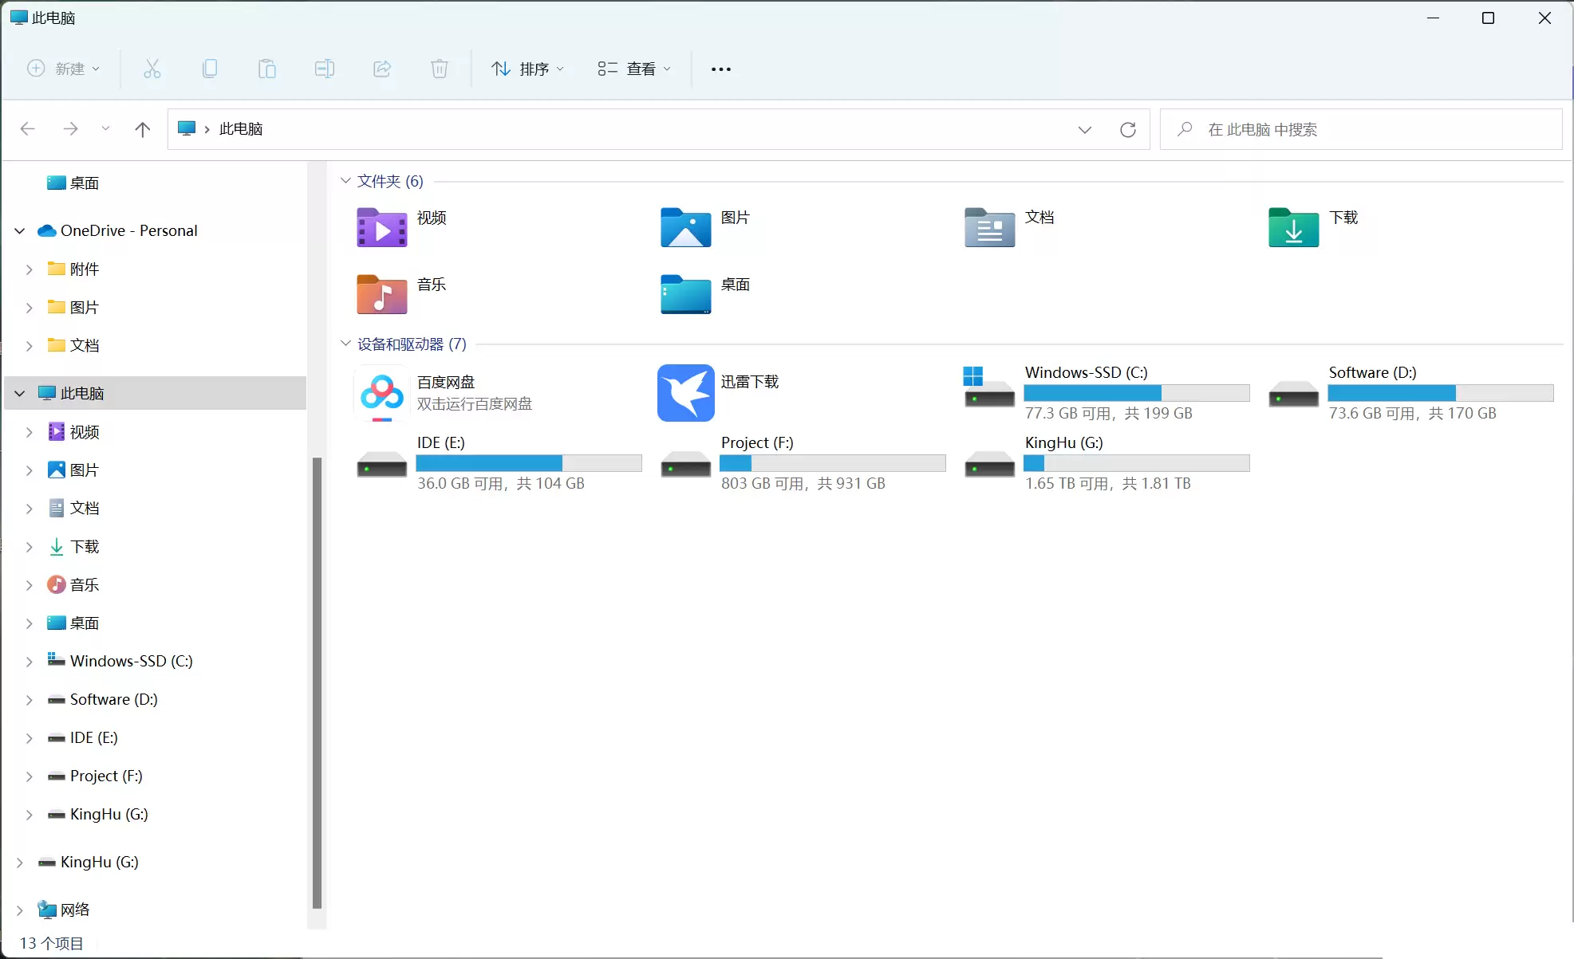Image resolution: width=1574 pixels, height=959 pixels.
Task: Click the Copy icon in toolbar
Action: pos(210,69)
